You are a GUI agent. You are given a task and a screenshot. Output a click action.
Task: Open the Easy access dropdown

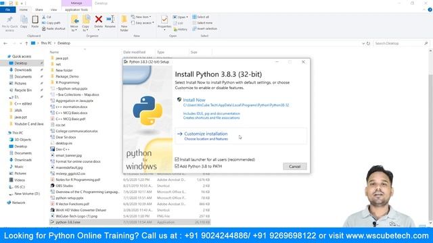coord(142,23)
